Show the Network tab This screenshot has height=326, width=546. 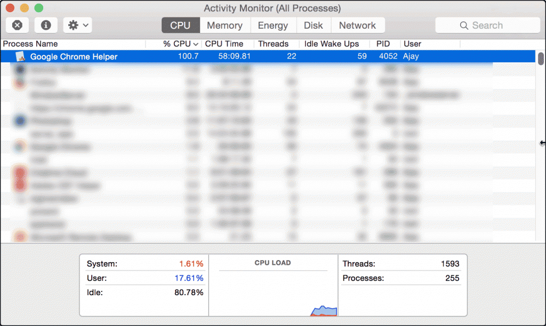357,26
